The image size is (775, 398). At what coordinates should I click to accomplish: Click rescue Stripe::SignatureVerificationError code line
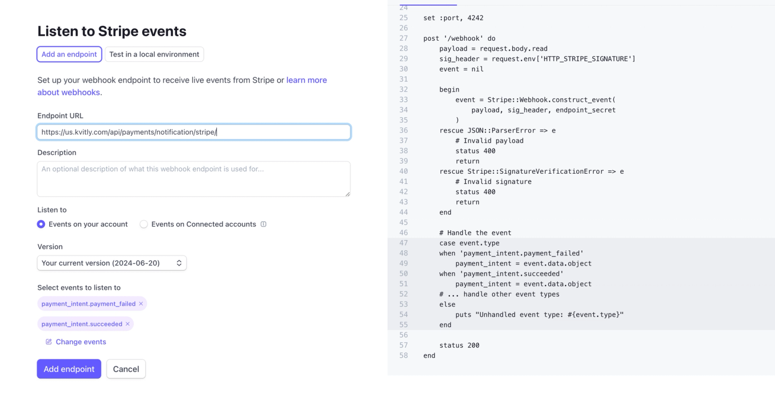pyautogui.click(x=532, y=172)
